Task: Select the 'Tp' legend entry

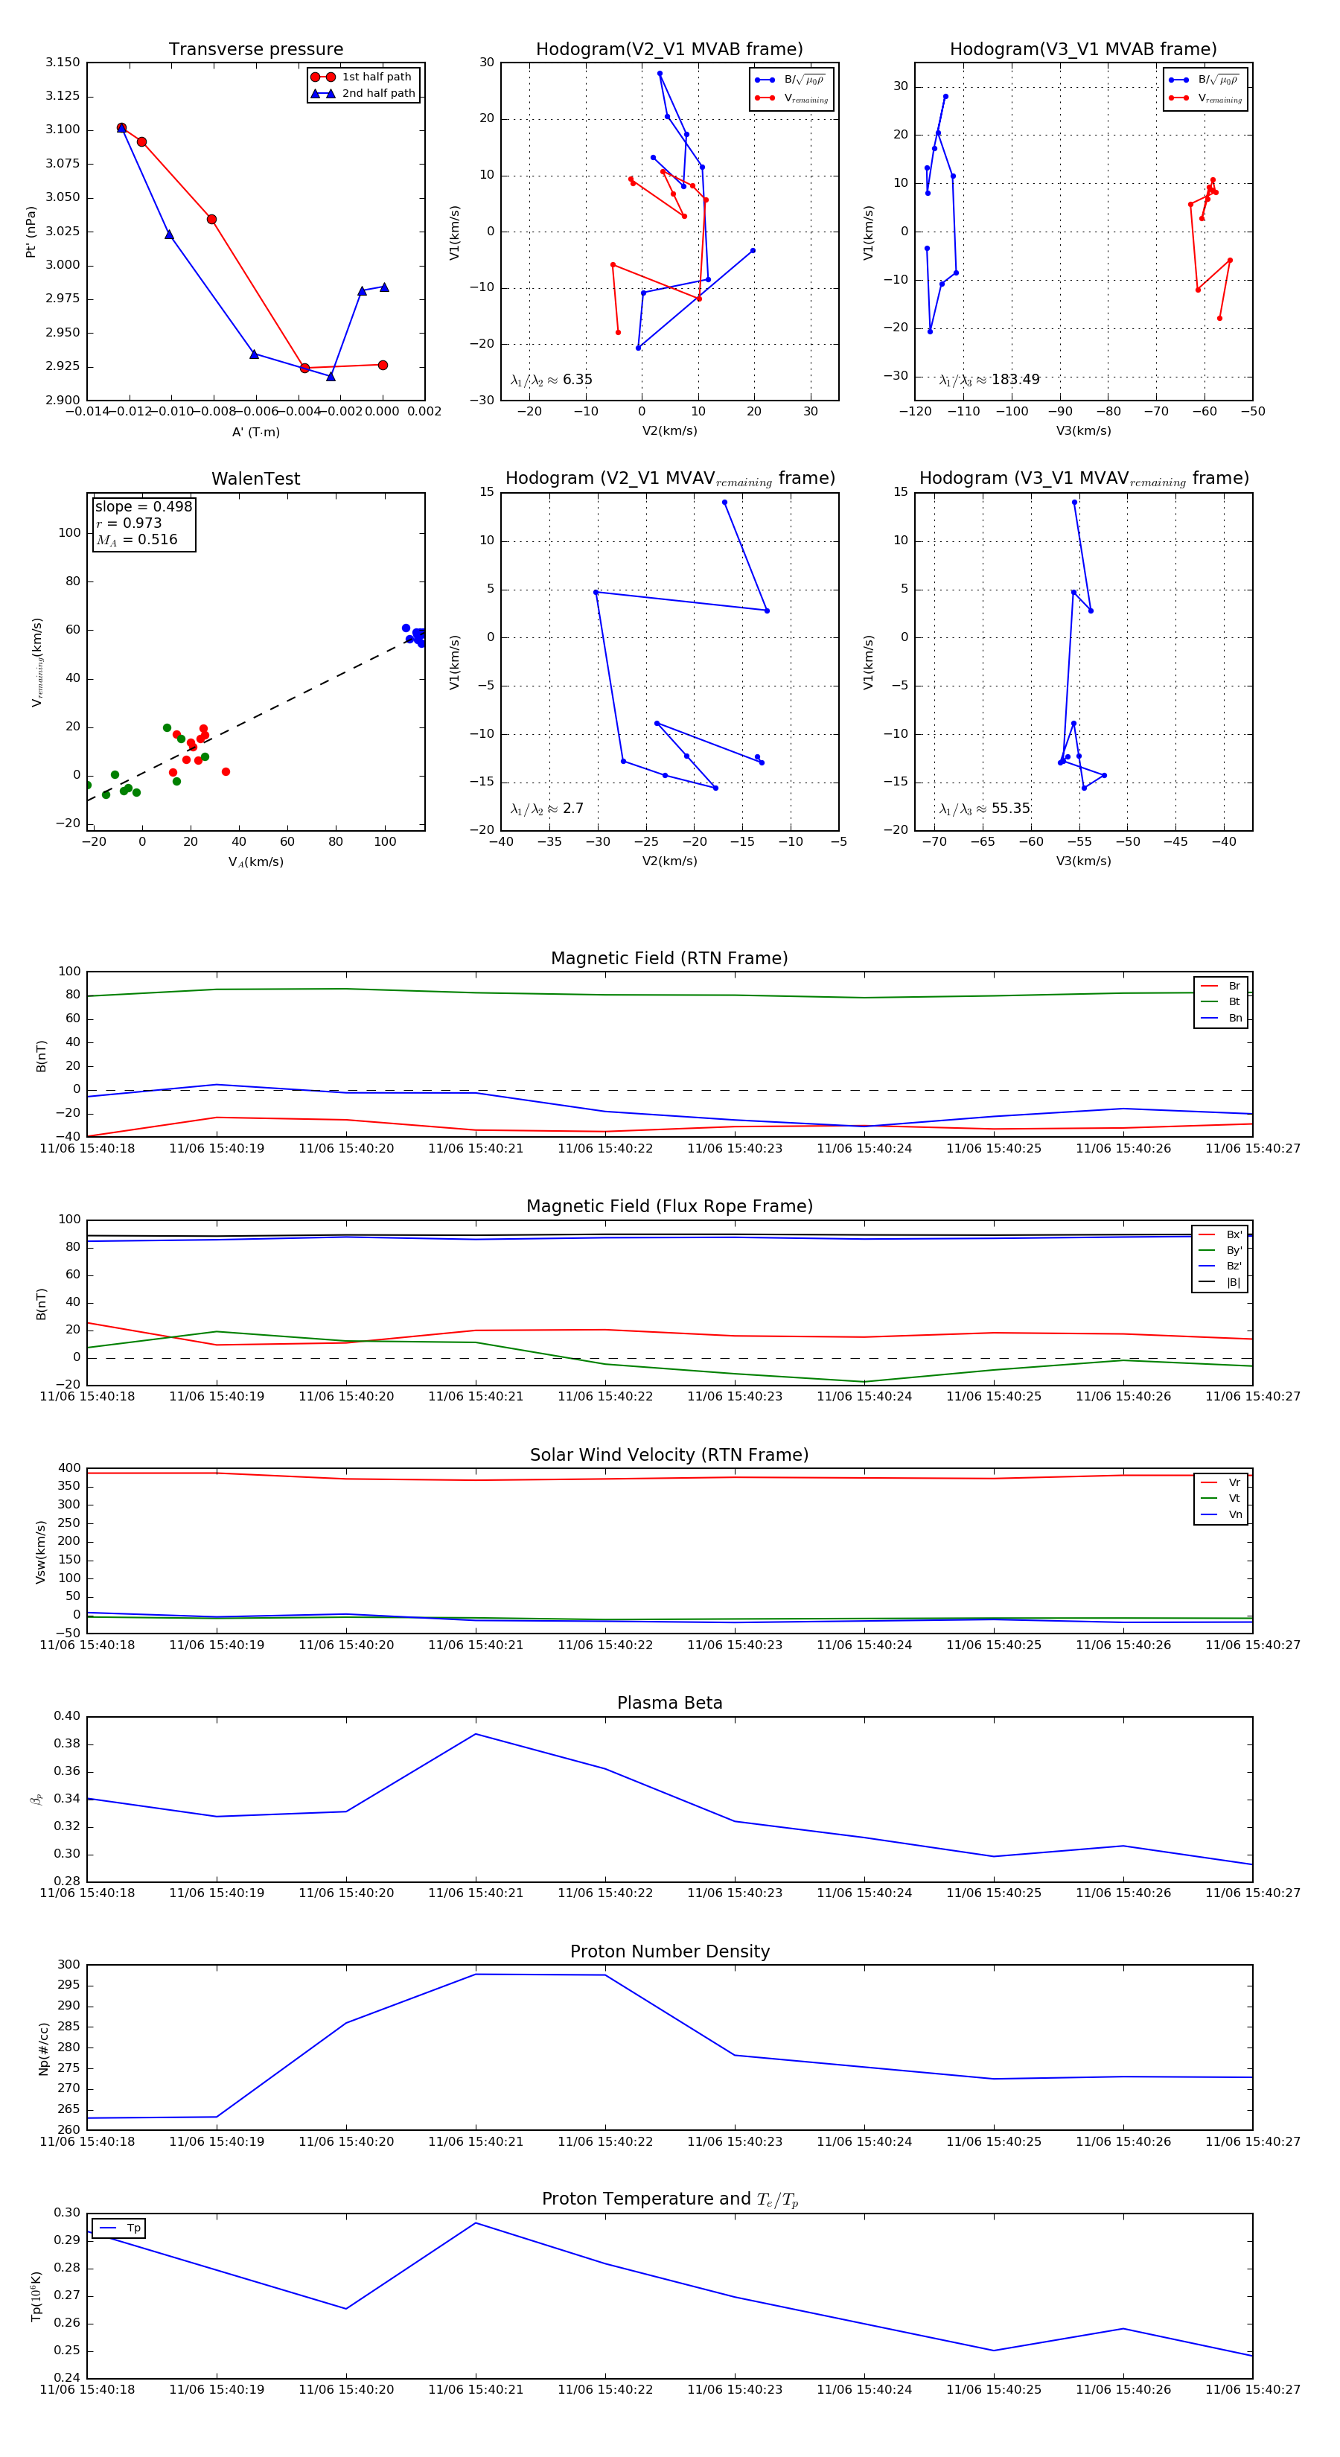Action: pos(119,2228)
